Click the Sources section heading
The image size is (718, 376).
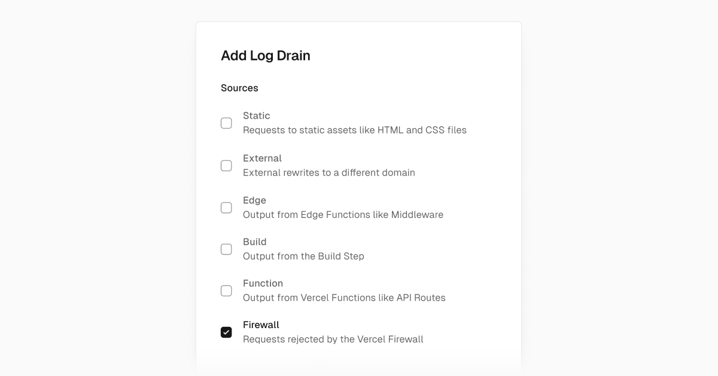pos(239,87)
